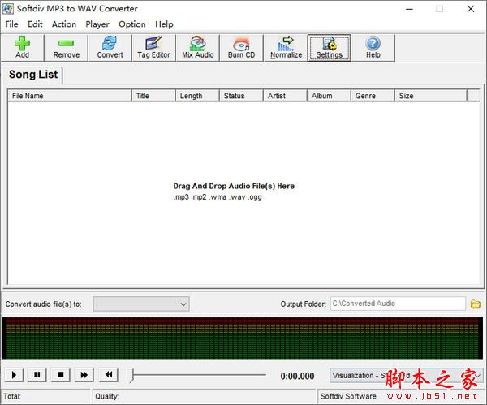Screen dimensions: 487x405
Task: Browse for output folder with folder icon
Action: pos(475,304)
